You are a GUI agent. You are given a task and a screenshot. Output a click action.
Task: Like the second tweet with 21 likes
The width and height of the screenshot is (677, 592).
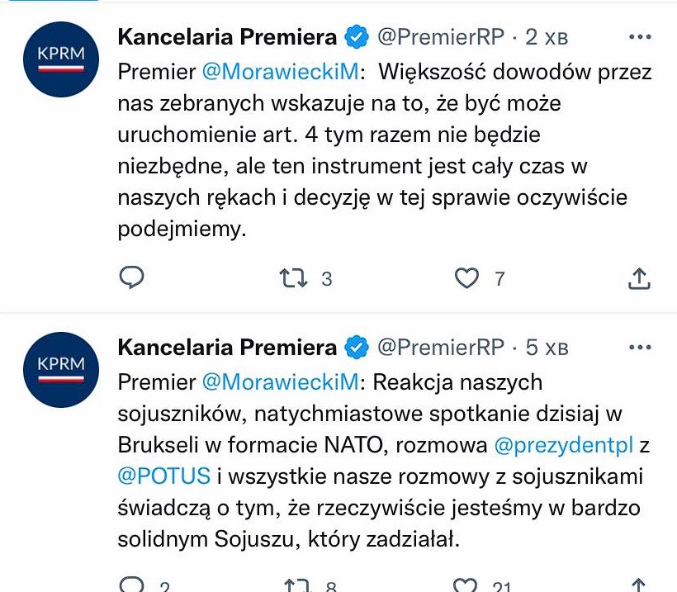(467, 585)
